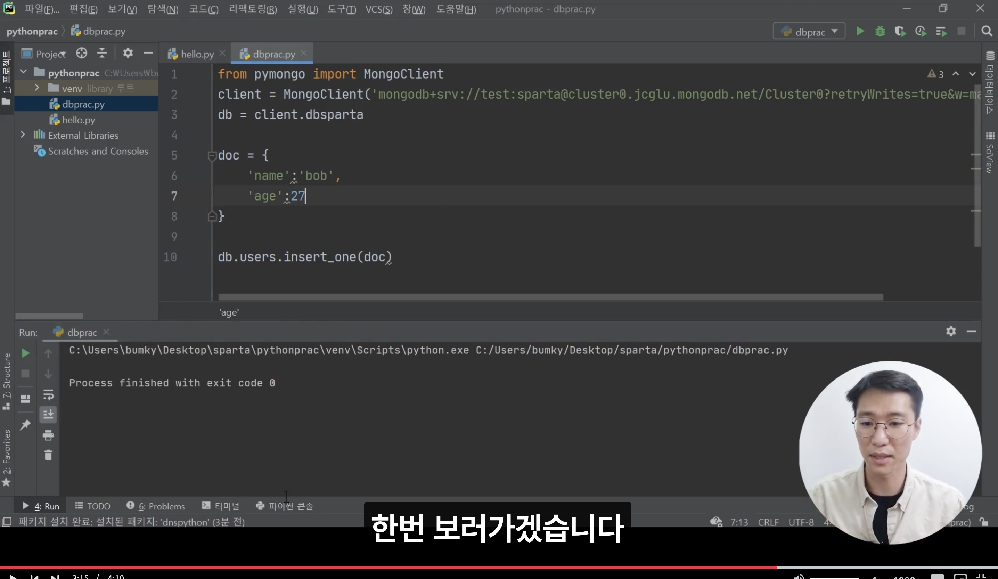This screenshot has width=998, height=579.
Task: Click the editor horizontal scrollbar
Action: pos(550,297)
